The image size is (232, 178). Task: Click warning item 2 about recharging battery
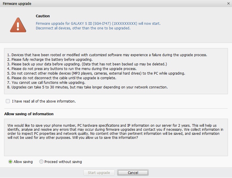pyautogui.click(x=50, y=59)
